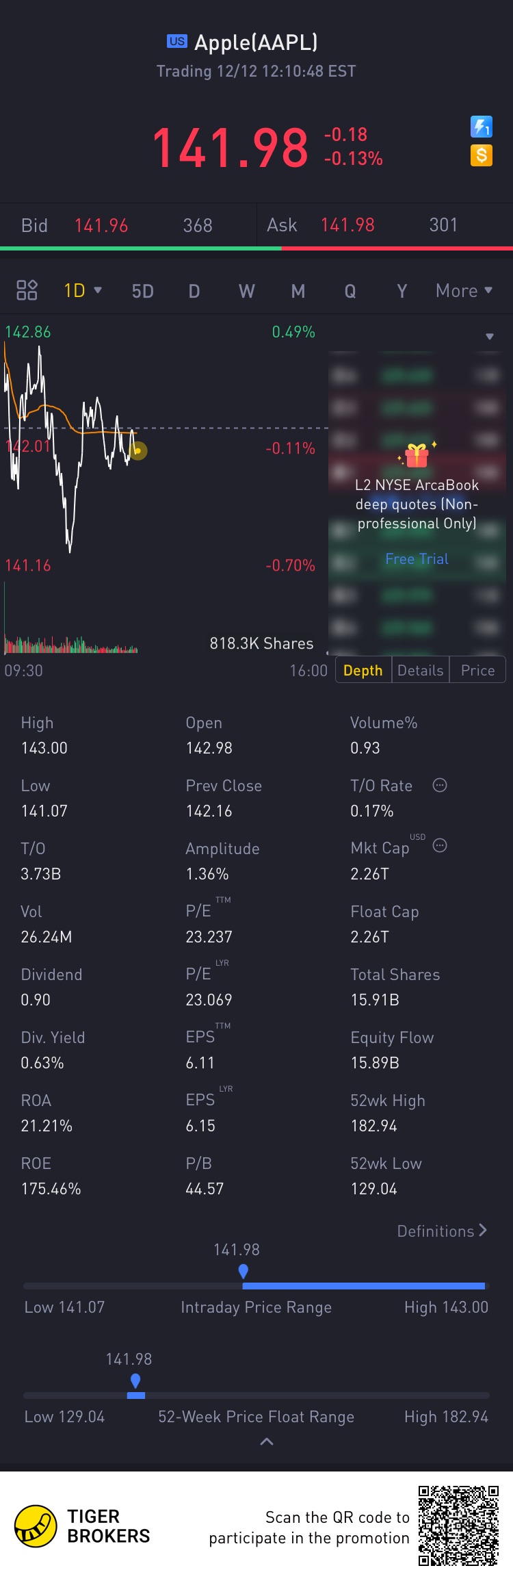Tap the orange dollar sign icon
Image resolution: width=513 pixels, height=1581 pixels.
point(482,156)
